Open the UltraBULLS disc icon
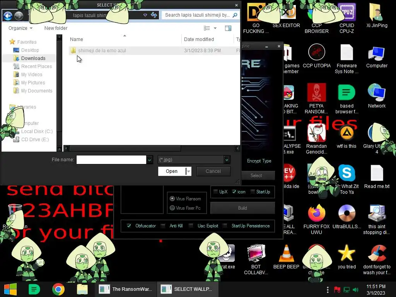Screen dimensions: 396x297 tap(346, 217)
